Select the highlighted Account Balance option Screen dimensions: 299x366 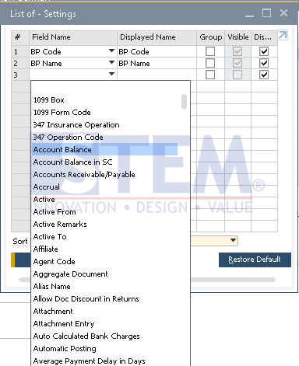point(105,150)
